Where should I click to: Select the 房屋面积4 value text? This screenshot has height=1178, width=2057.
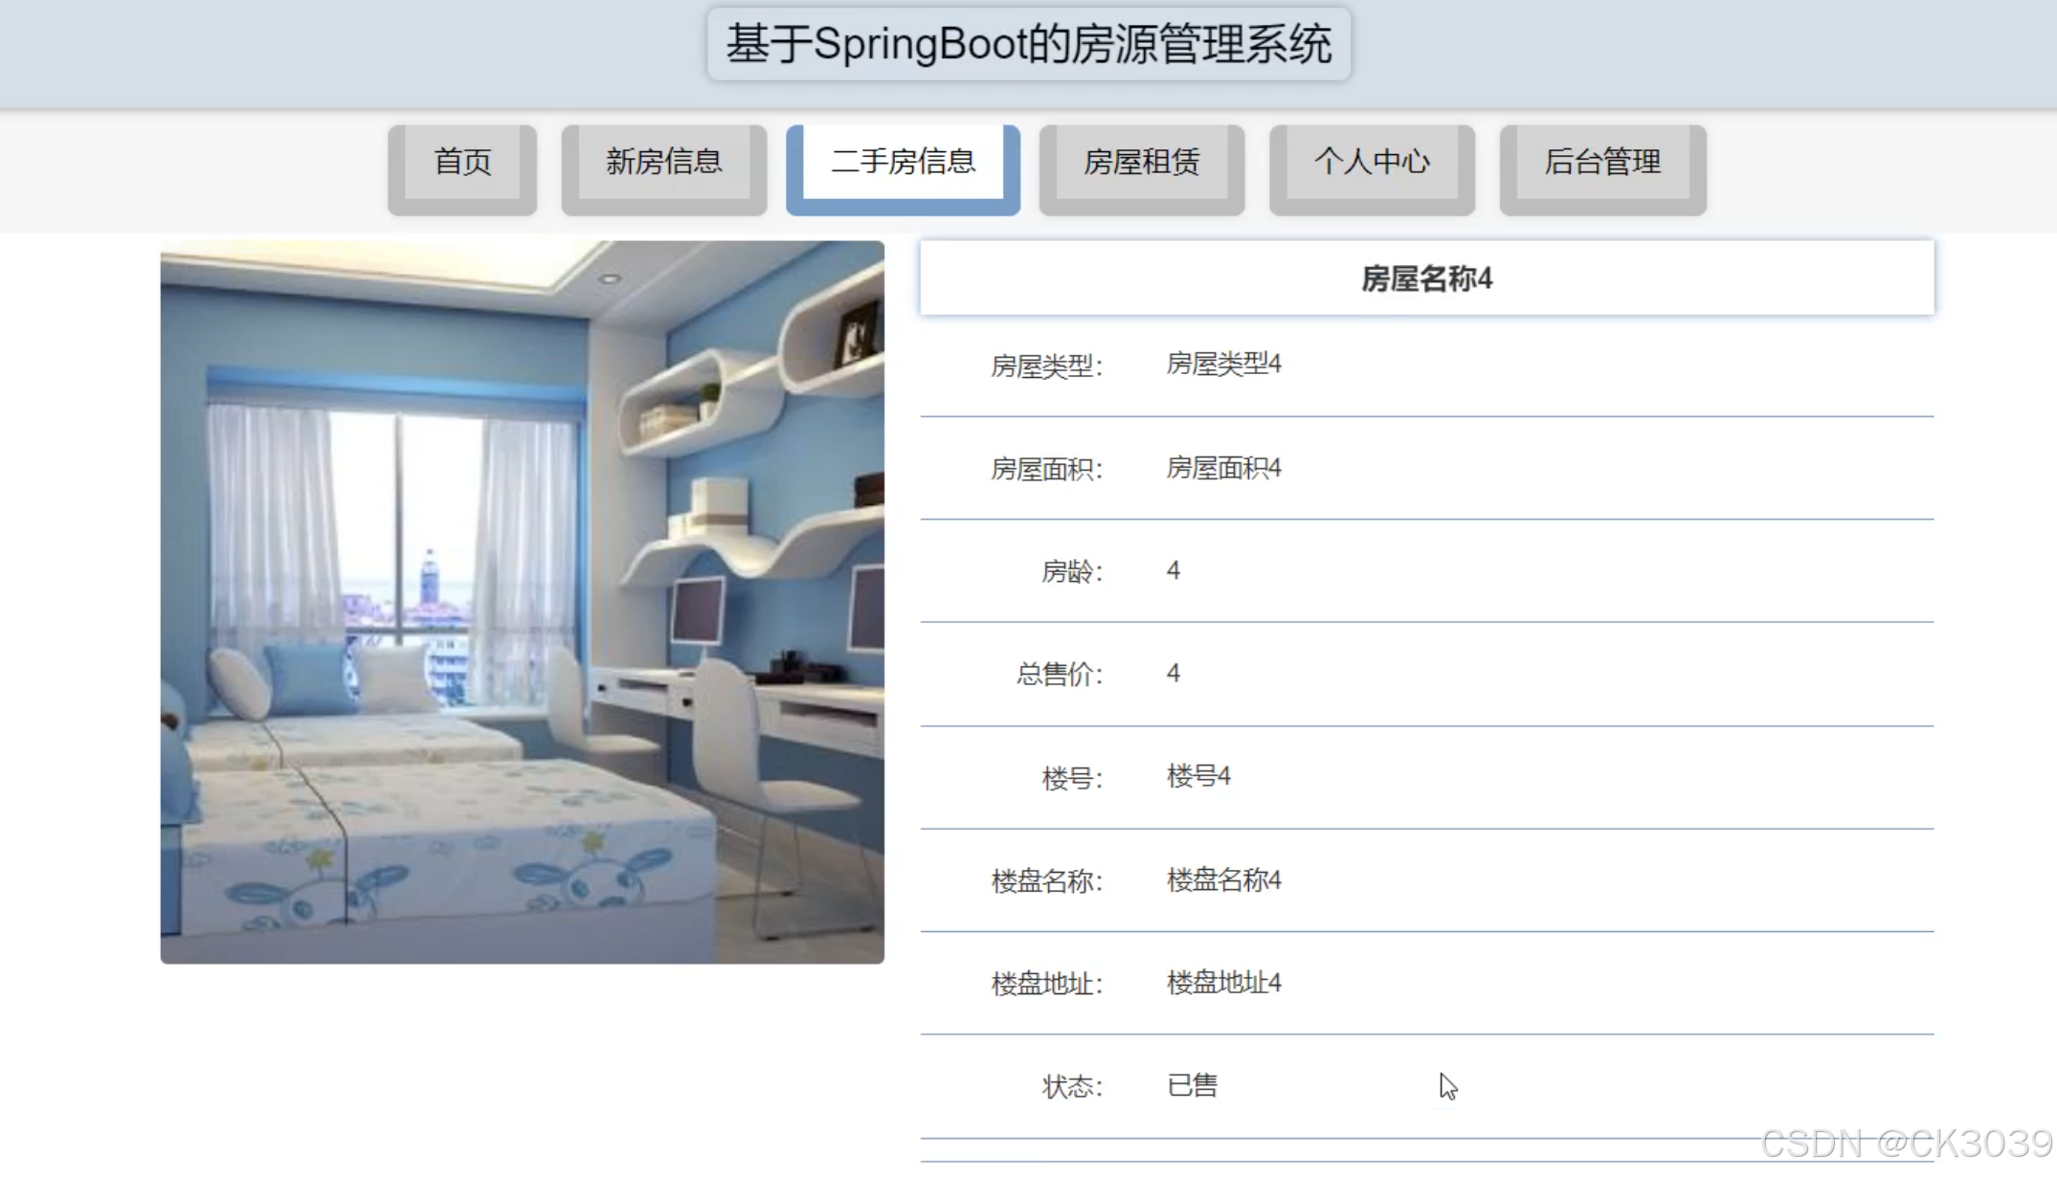click(x=1223, y=468)
